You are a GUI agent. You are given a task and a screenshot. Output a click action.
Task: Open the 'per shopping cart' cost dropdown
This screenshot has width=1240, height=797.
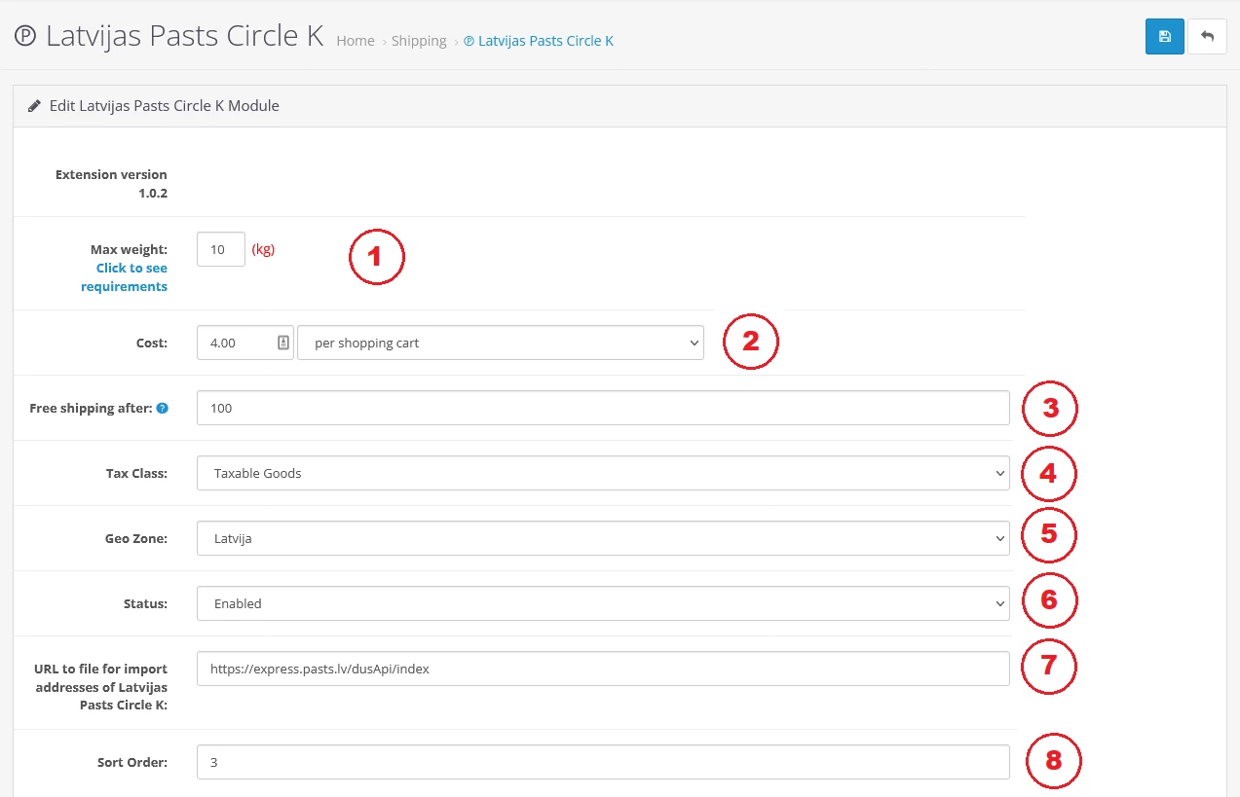pos(500,343)
